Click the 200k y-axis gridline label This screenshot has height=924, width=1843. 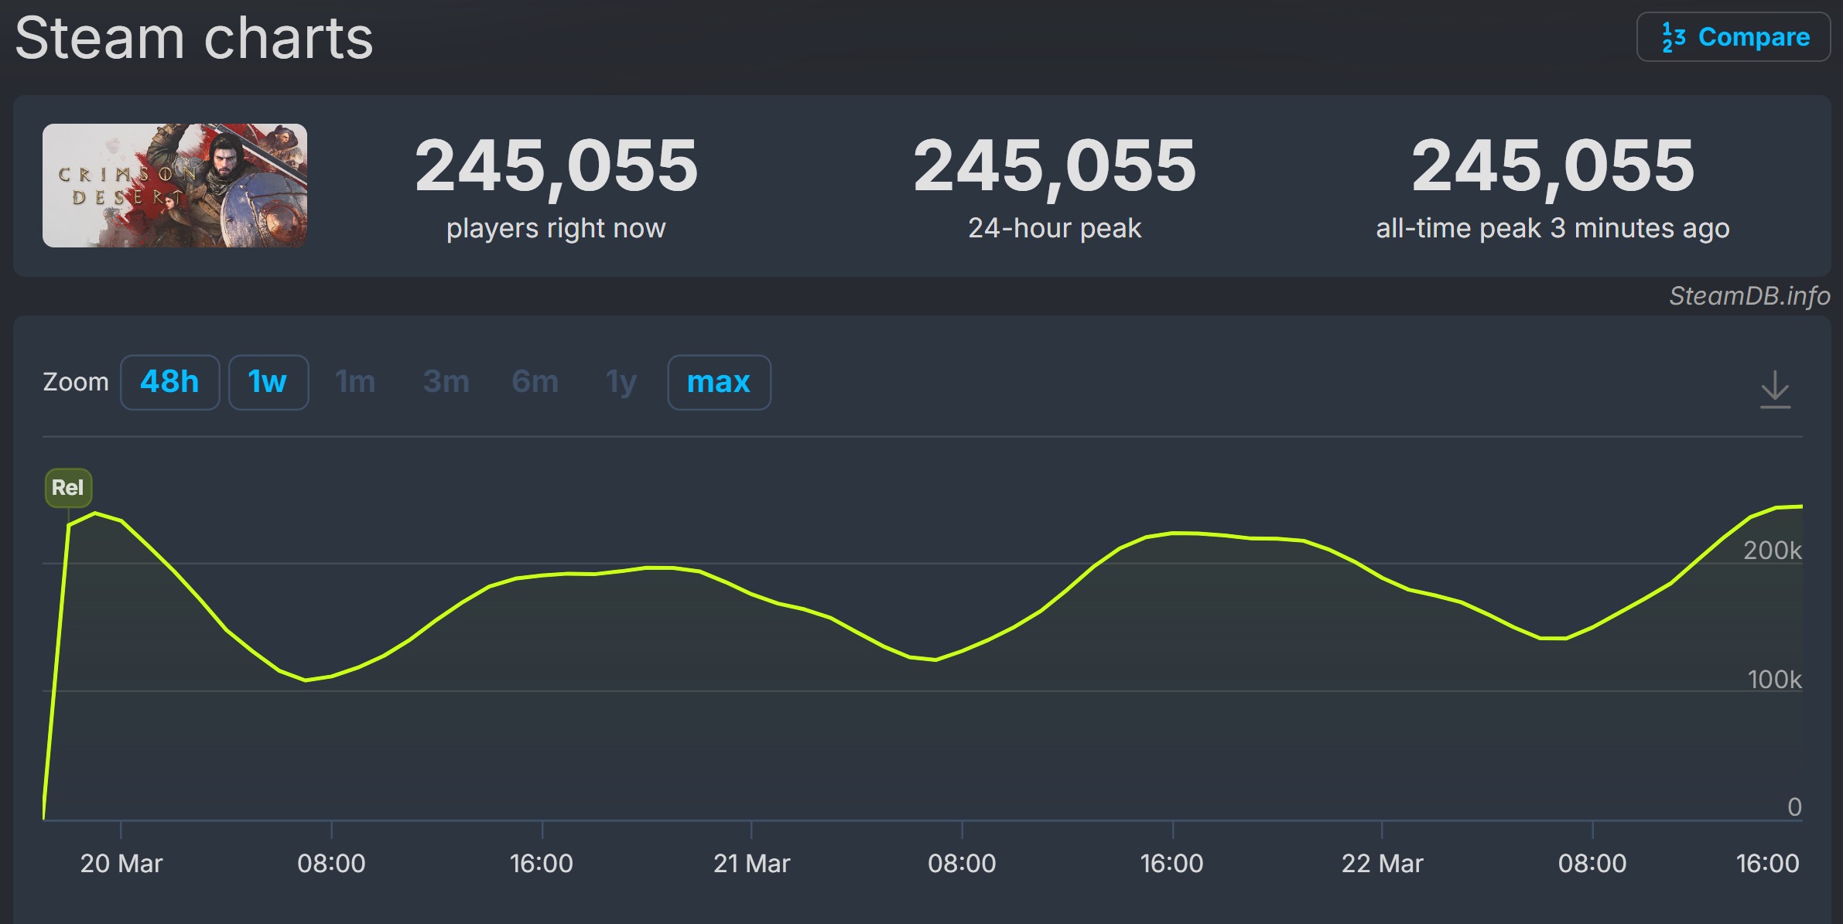click(1772, 551)
